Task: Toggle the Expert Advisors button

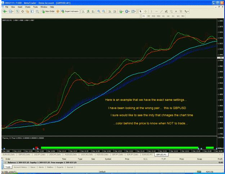Action: (x=70, y=11)
